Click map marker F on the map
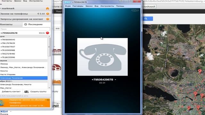205x115 pixels. click(x=200, y=71)
